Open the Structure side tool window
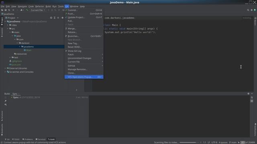Screen dimensions: 257x144 click(2, 116)
